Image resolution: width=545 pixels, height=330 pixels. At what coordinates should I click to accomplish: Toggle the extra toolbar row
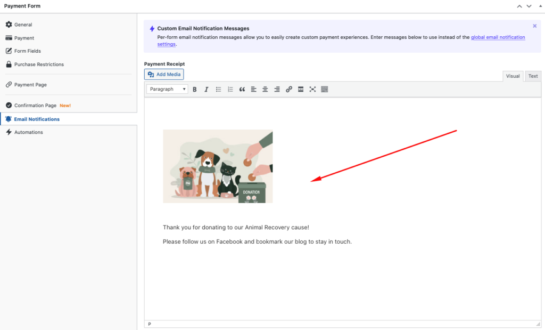click(325, 90)
